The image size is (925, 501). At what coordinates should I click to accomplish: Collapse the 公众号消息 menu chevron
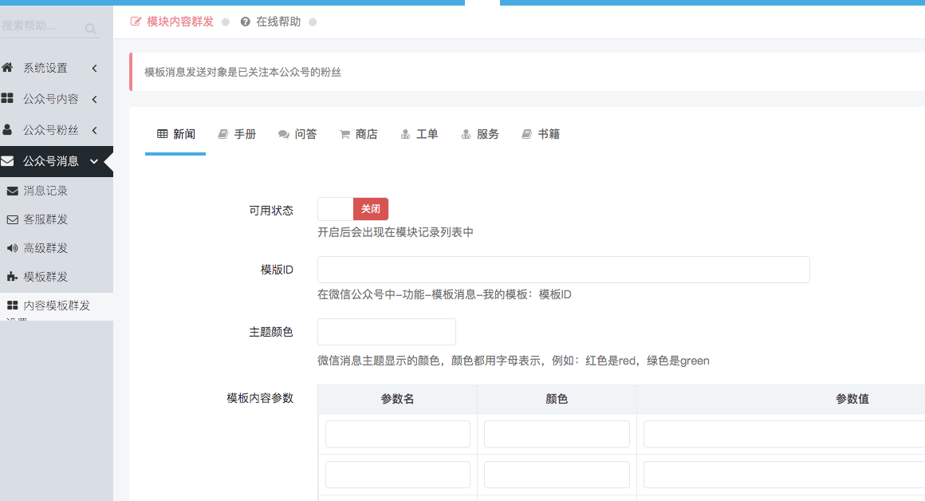(x=94, y=161)
